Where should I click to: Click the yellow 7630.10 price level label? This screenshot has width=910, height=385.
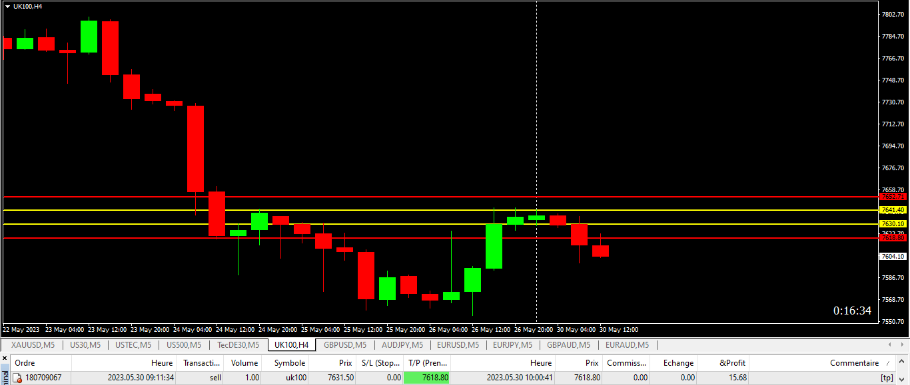click(x=892, y=224)
